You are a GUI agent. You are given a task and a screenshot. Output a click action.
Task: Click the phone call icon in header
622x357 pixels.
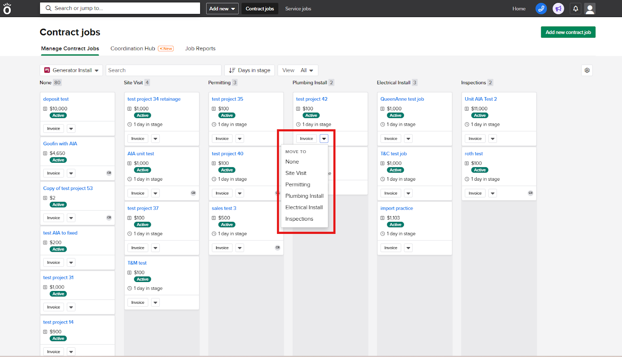point(541,9)
